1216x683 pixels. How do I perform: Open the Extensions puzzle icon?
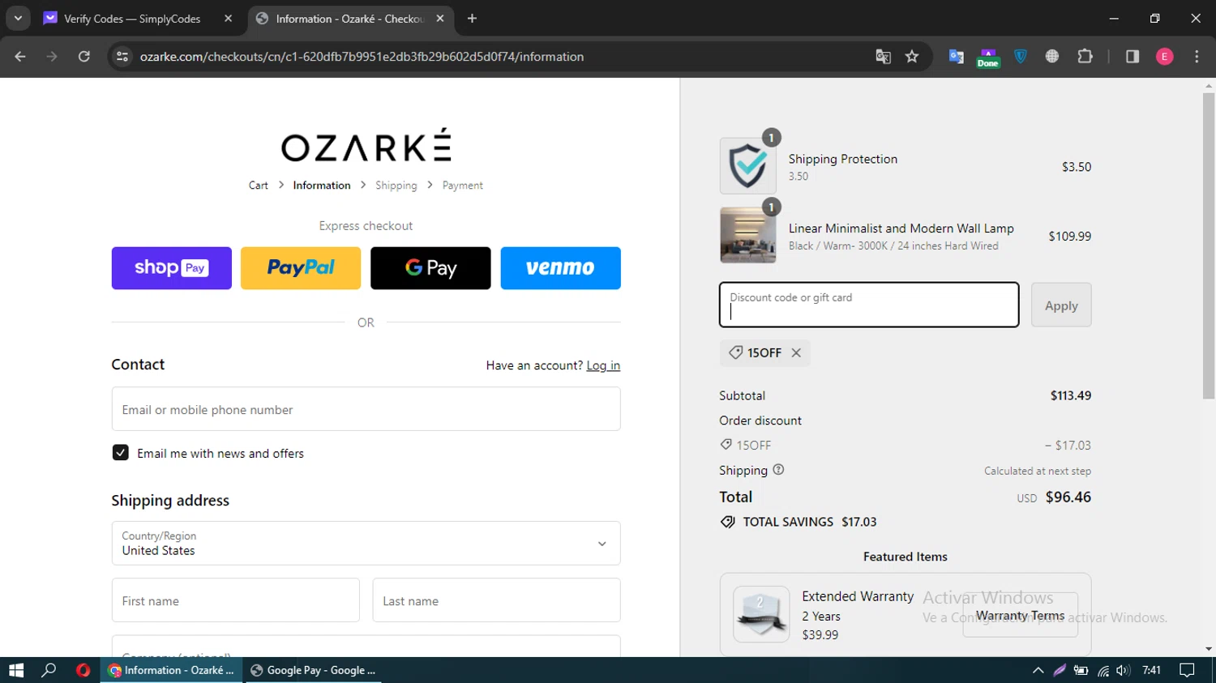pos(1085,57)
